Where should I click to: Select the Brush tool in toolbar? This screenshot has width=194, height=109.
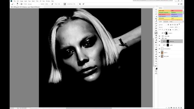click(x=156, y=33)
